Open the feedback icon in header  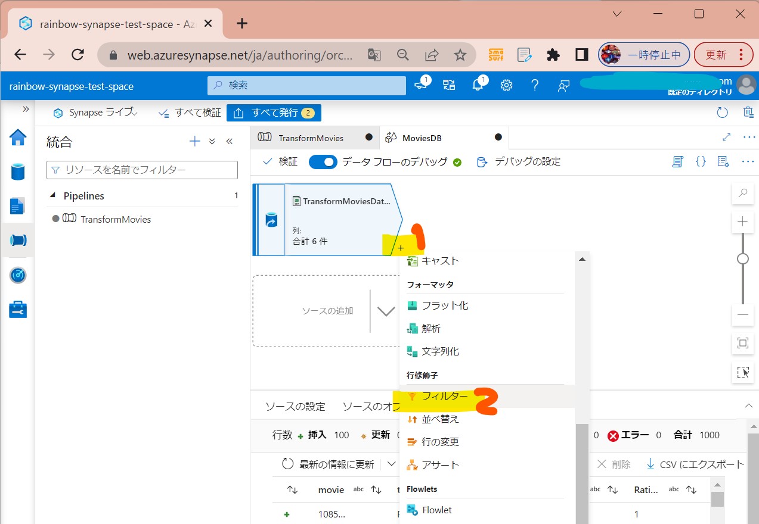(x=563, y=86)
